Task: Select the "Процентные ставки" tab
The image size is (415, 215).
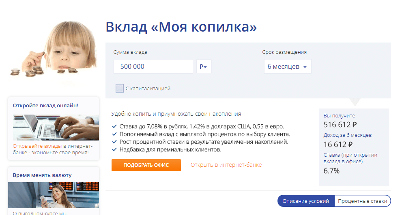Action: 363,201
